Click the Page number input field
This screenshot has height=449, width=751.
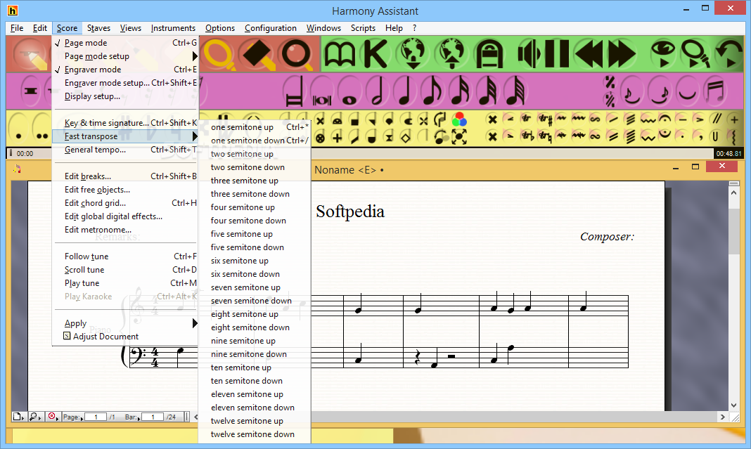[x=96, y=417]
